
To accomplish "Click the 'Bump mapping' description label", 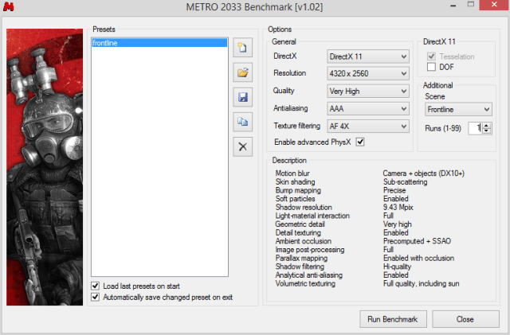I will pos(298,190).
